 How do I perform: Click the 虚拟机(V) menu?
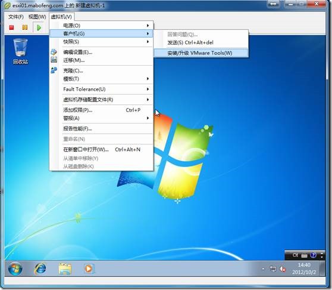[x=61, y=17]
